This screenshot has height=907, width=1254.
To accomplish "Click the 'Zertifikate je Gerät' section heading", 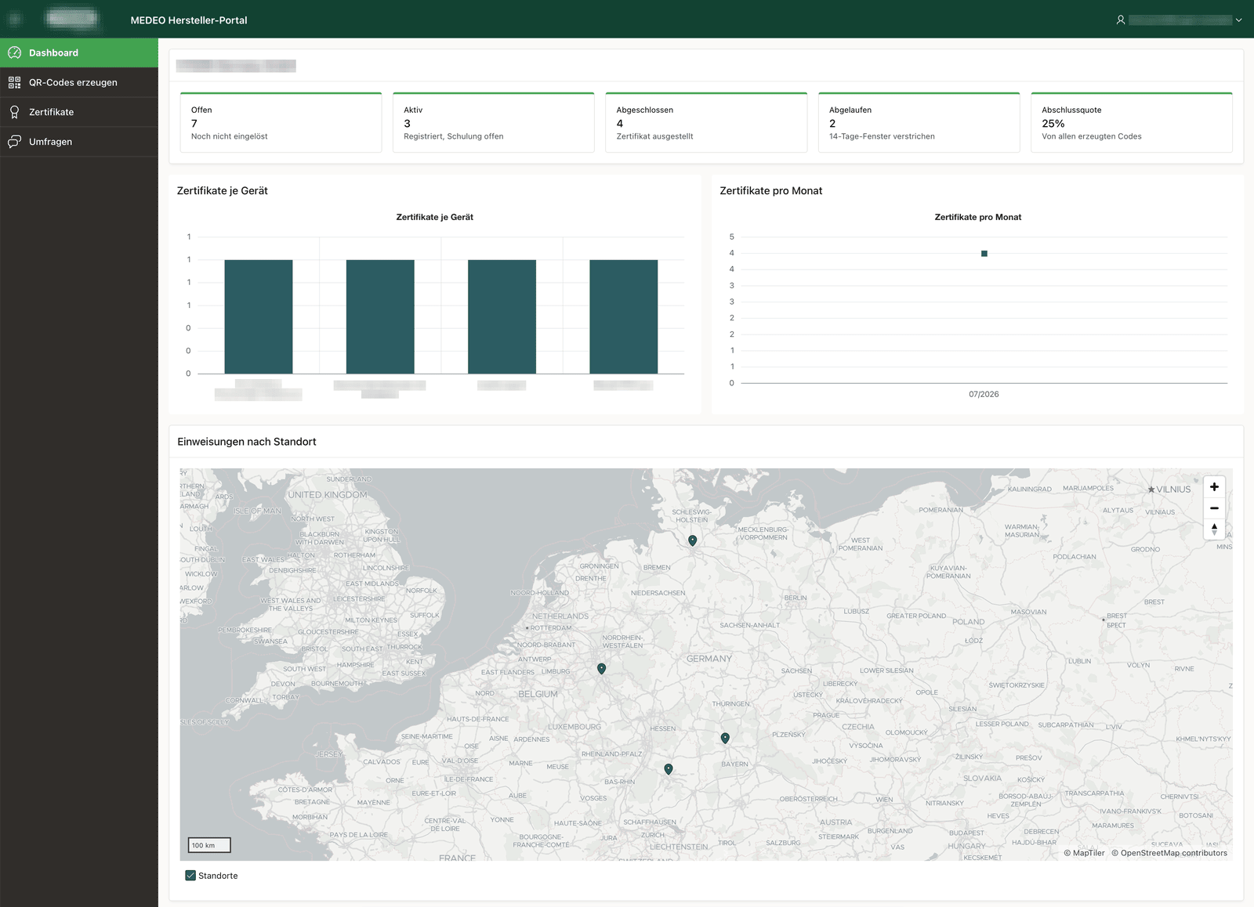I will (x=223, y=190).
